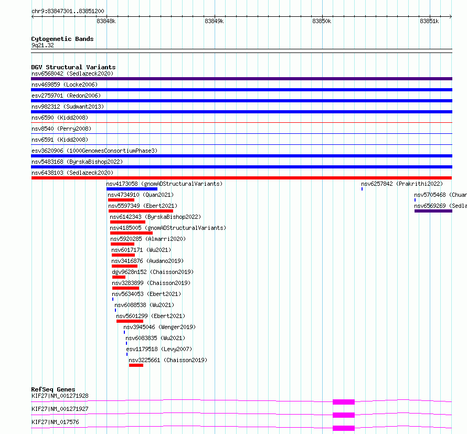Image resolution: width=467 pixels, height=434 pixels.
Task: Open KIF27|NM_001271928 gene label
Action: [60, 396]
